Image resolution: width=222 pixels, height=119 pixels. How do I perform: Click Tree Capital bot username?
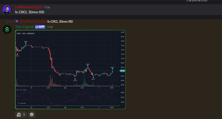pos(24,27)
